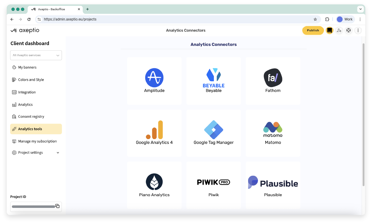Select the Google Tag Manager connector
This screenshot has width=372, height=224.
(x=214, y=133)
